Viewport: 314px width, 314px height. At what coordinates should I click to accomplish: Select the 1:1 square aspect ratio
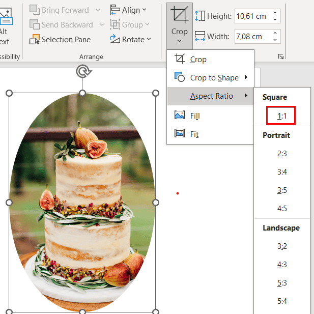pyautogui.click(x=282, y=116)
